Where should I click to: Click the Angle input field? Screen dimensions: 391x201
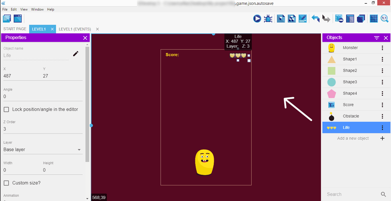pyautogui.click(x=43, y=97)
